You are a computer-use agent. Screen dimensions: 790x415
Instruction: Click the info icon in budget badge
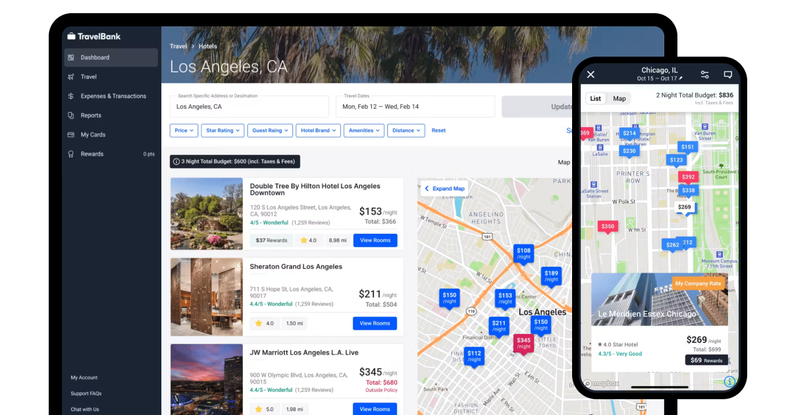point(176,161)
